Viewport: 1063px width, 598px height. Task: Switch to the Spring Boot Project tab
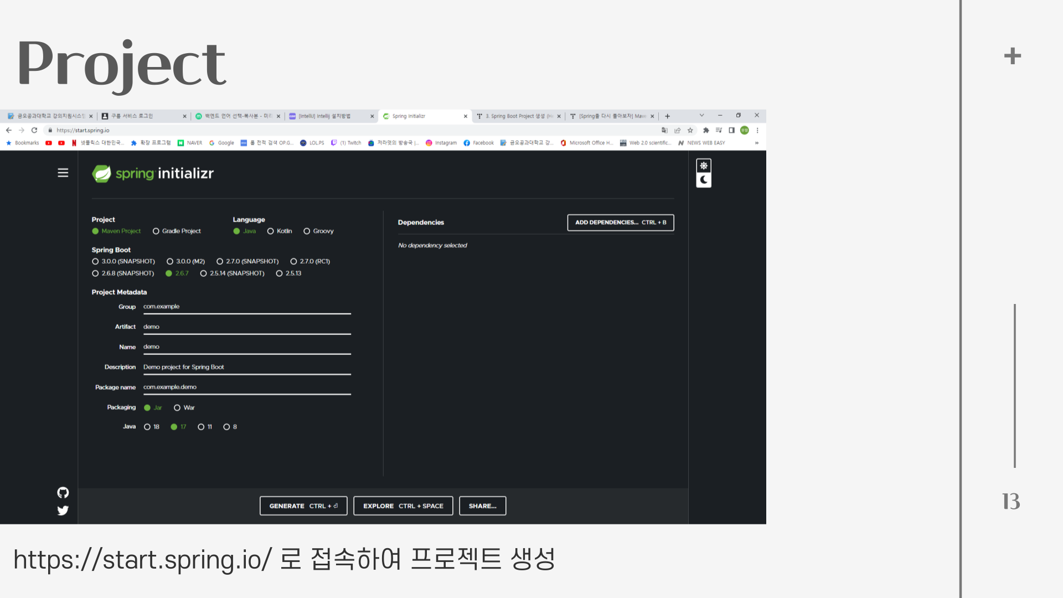pyautogui.click(x=518, y=116)
